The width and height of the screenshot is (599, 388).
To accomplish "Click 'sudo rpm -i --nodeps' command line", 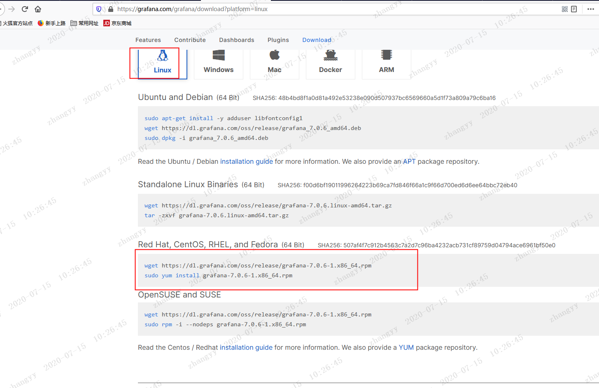I will pyautogui.click(x=225, y=325).
